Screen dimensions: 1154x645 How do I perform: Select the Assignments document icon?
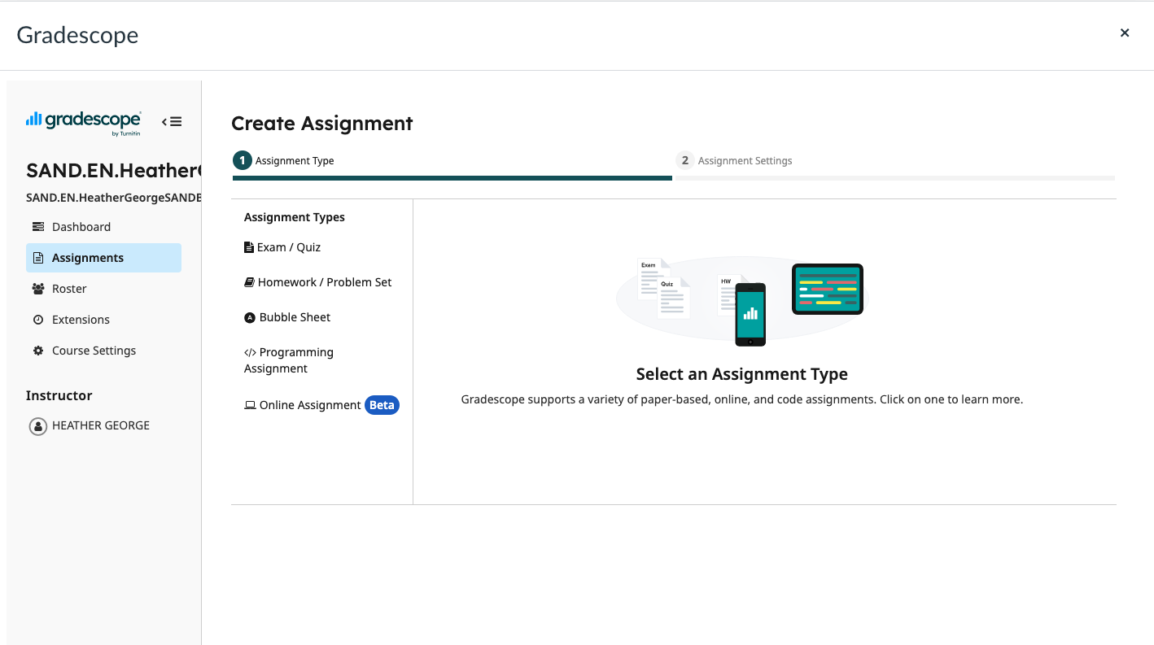[x=38, y=258]
